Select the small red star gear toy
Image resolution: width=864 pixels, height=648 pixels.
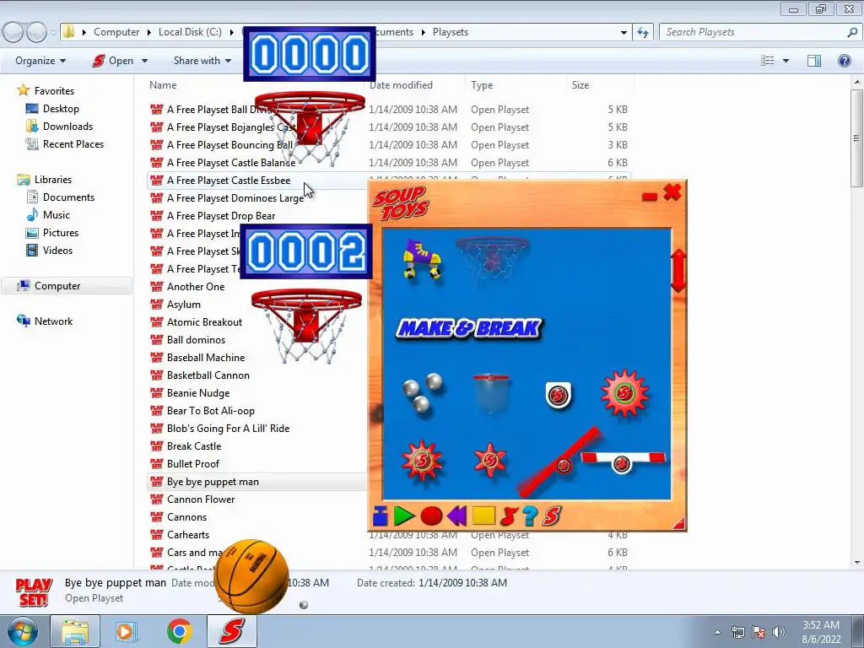point(490,460)
